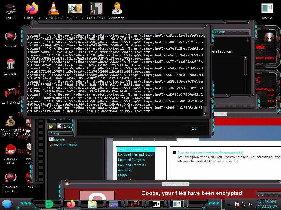The height and width of the screenshot is (210, 281).
Task: Open the Download Black Ali... desktop icon
Action: [x=11, y=182]
